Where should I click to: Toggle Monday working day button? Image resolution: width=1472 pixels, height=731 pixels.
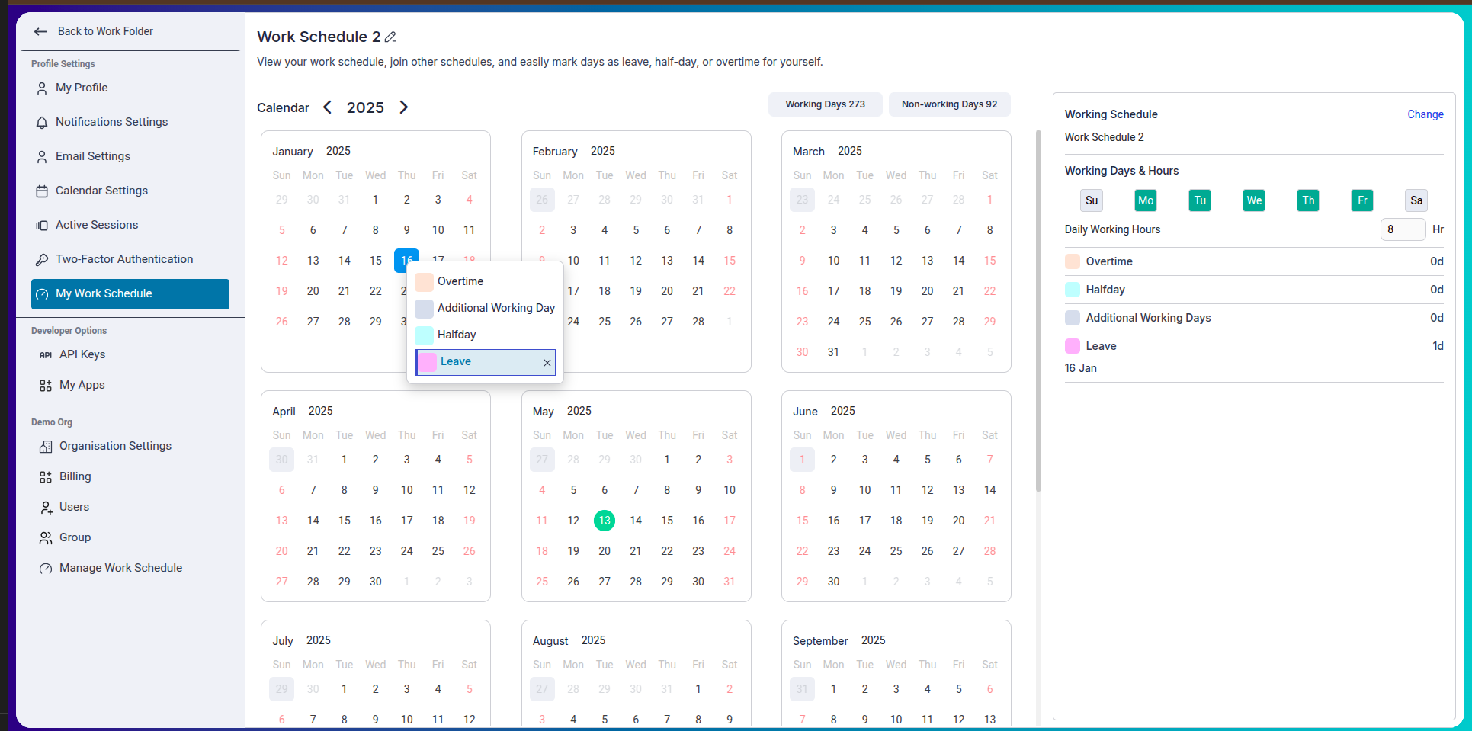point(1146,200)
